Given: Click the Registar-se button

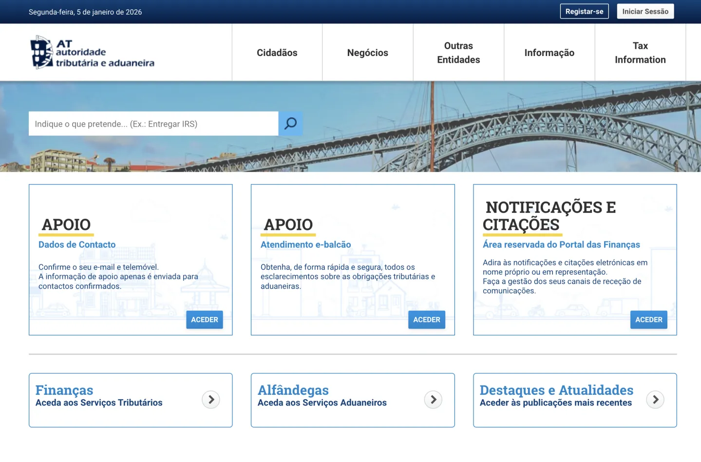Looking at the screenshot, I should (584, 11).
